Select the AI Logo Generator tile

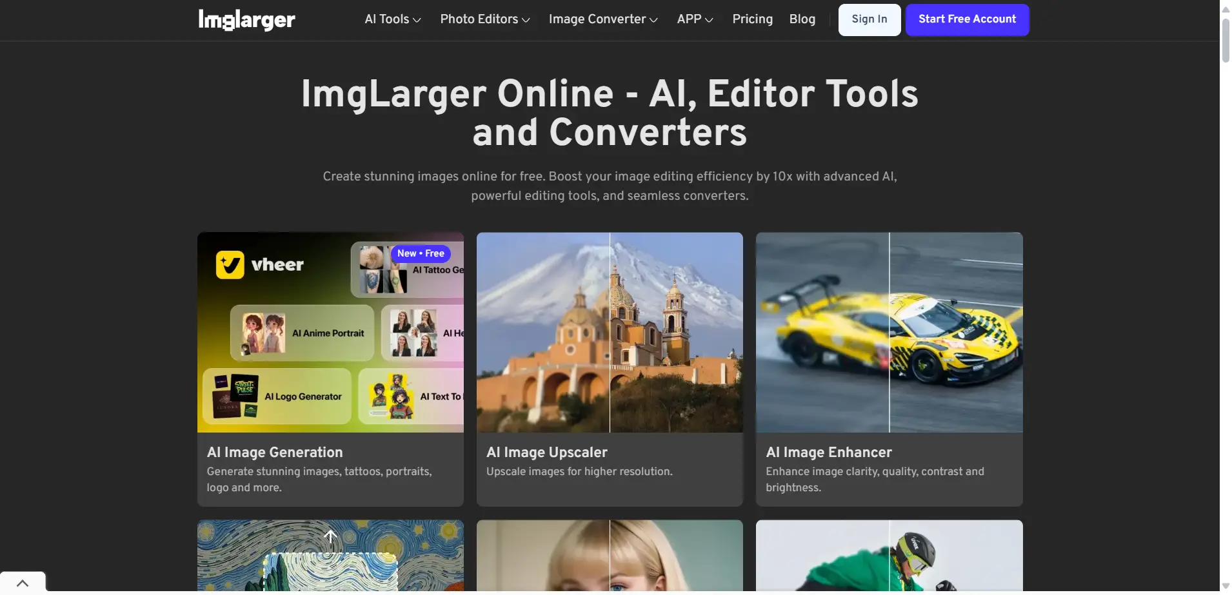point(277,396)
